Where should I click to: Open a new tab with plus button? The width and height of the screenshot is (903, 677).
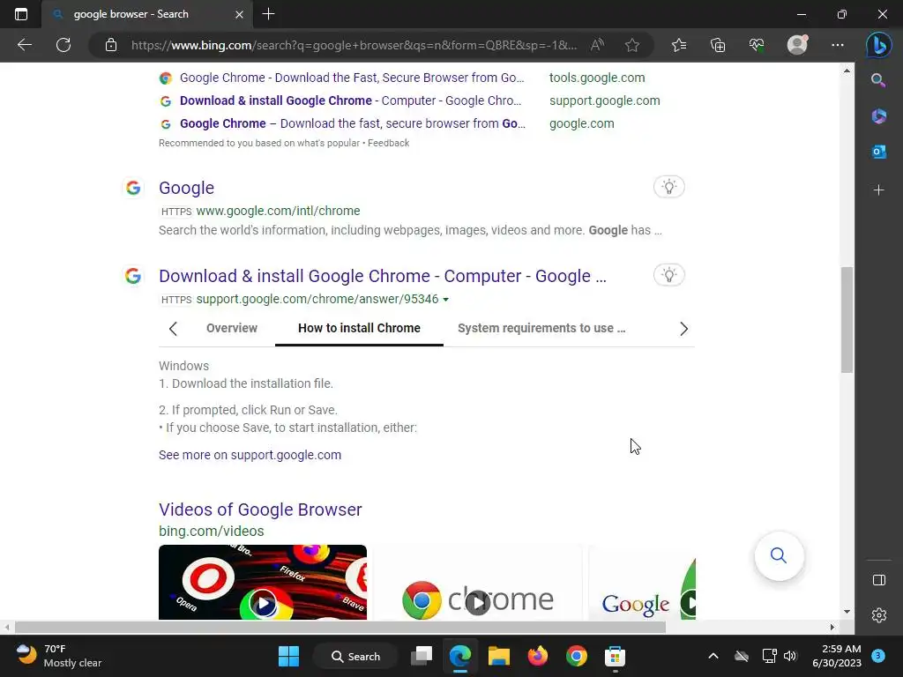tap(268, 14)
